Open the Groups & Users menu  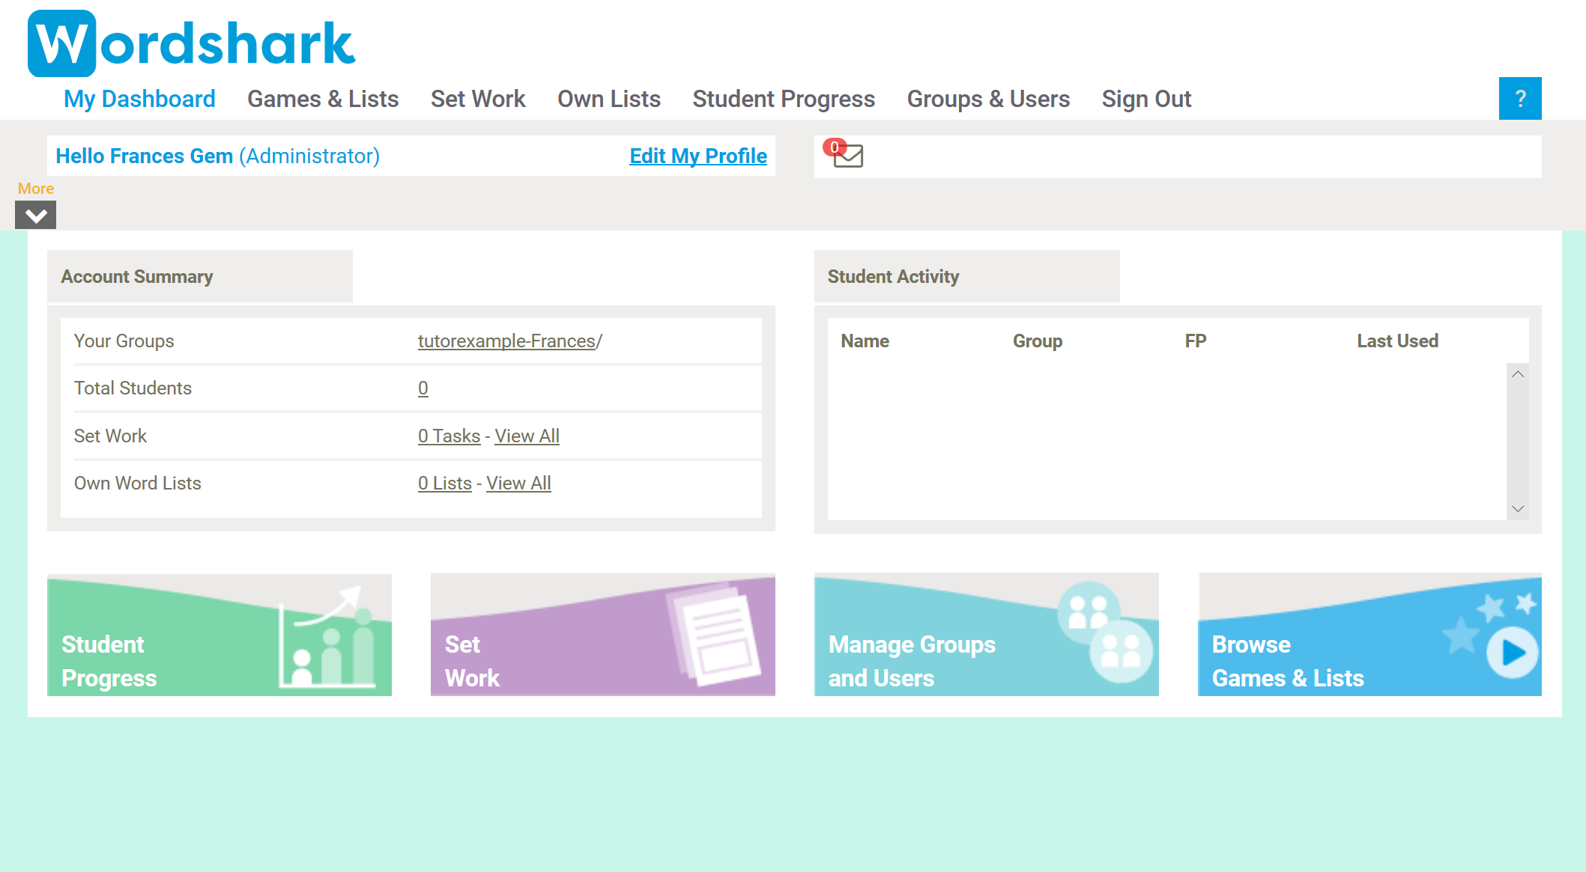(x=987, y=99)
